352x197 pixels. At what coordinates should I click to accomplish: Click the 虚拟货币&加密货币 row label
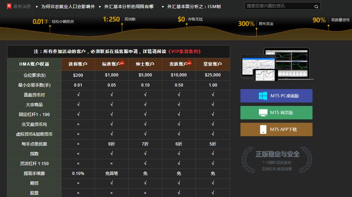(x=34, y=134)
